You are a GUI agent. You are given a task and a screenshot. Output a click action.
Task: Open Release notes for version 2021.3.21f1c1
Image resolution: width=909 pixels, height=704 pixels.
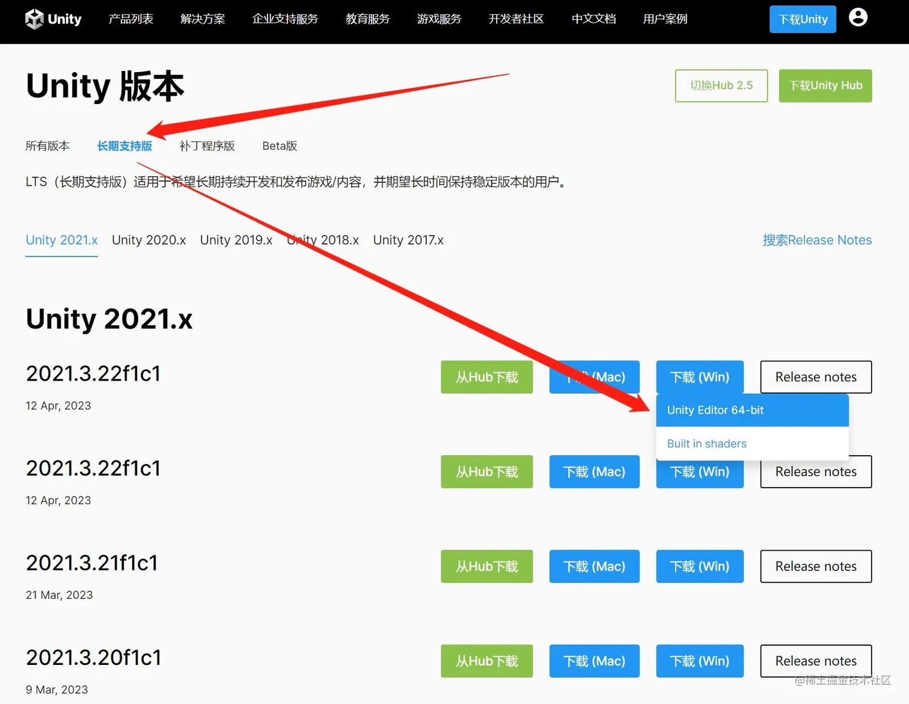[816, 566]
